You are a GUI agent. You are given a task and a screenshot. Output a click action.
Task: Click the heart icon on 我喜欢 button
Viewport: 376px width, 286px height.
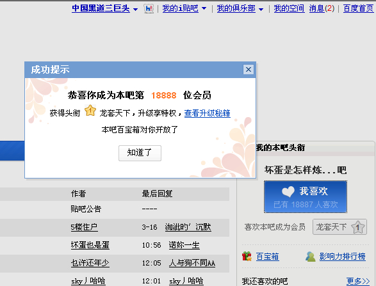[x=288, y=191]
